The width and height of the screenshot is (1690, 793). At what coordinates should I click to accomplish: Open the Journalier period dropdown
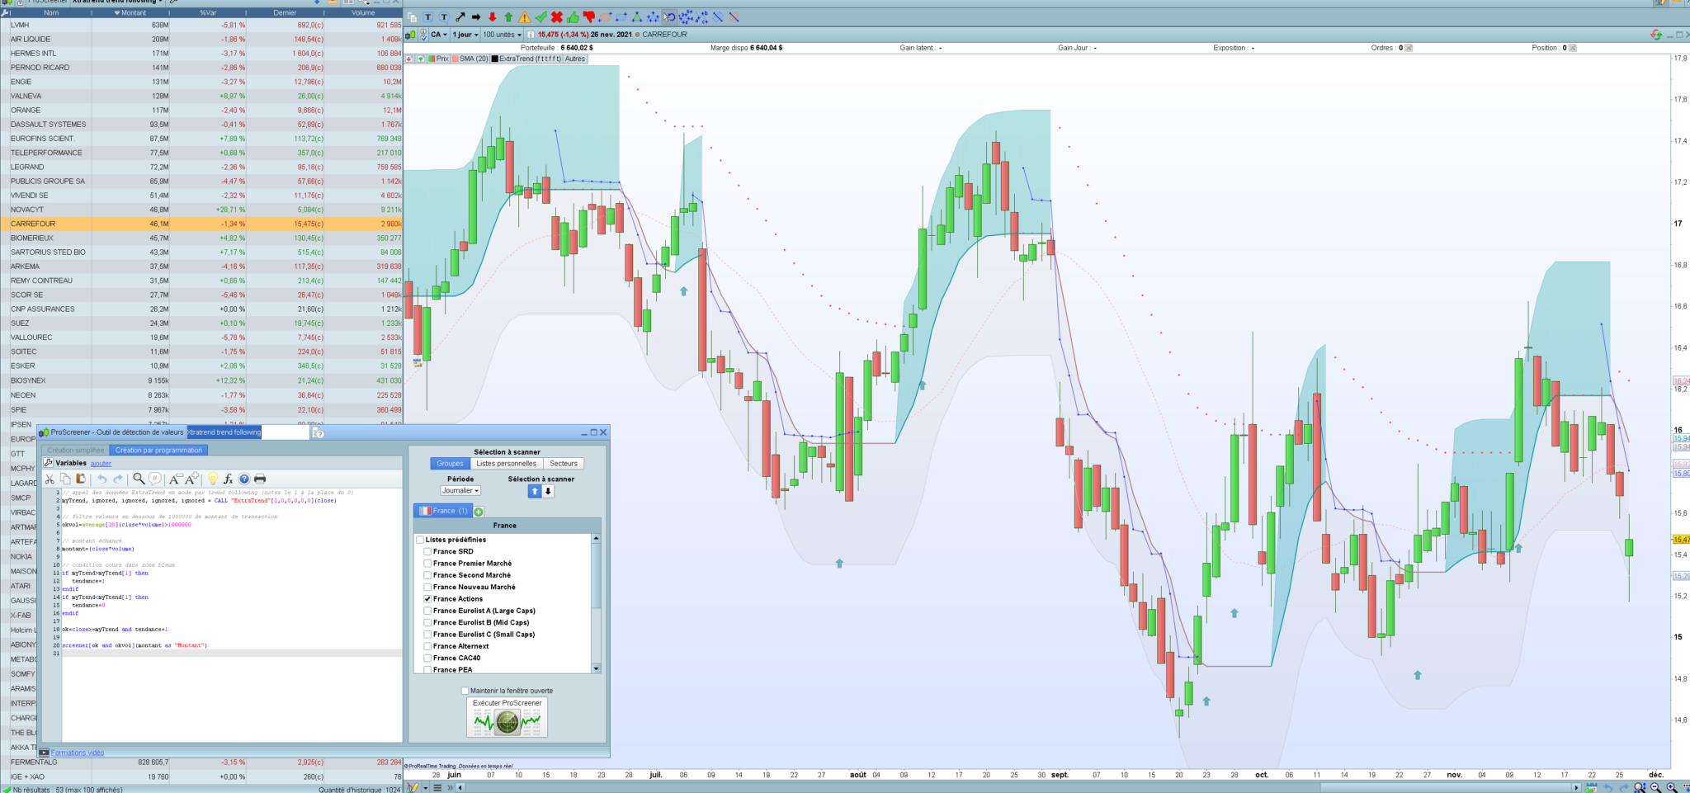point(460,490)
